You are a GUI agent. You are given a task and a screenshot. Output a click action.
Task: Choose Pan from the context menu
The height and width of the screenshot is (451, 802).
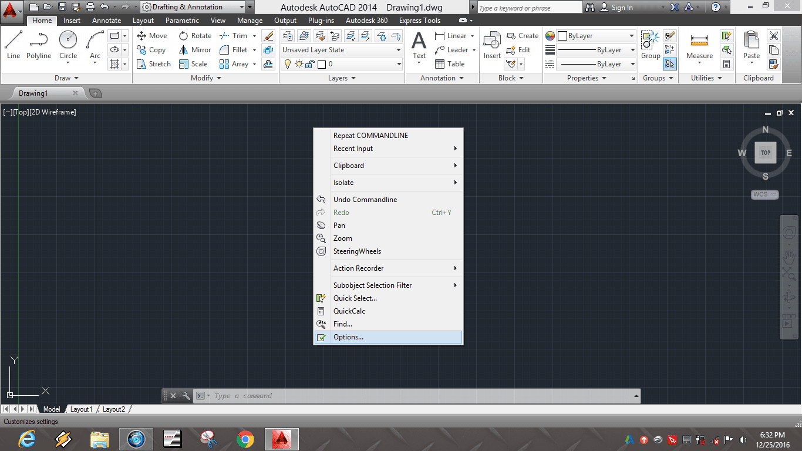coord(388,225)
